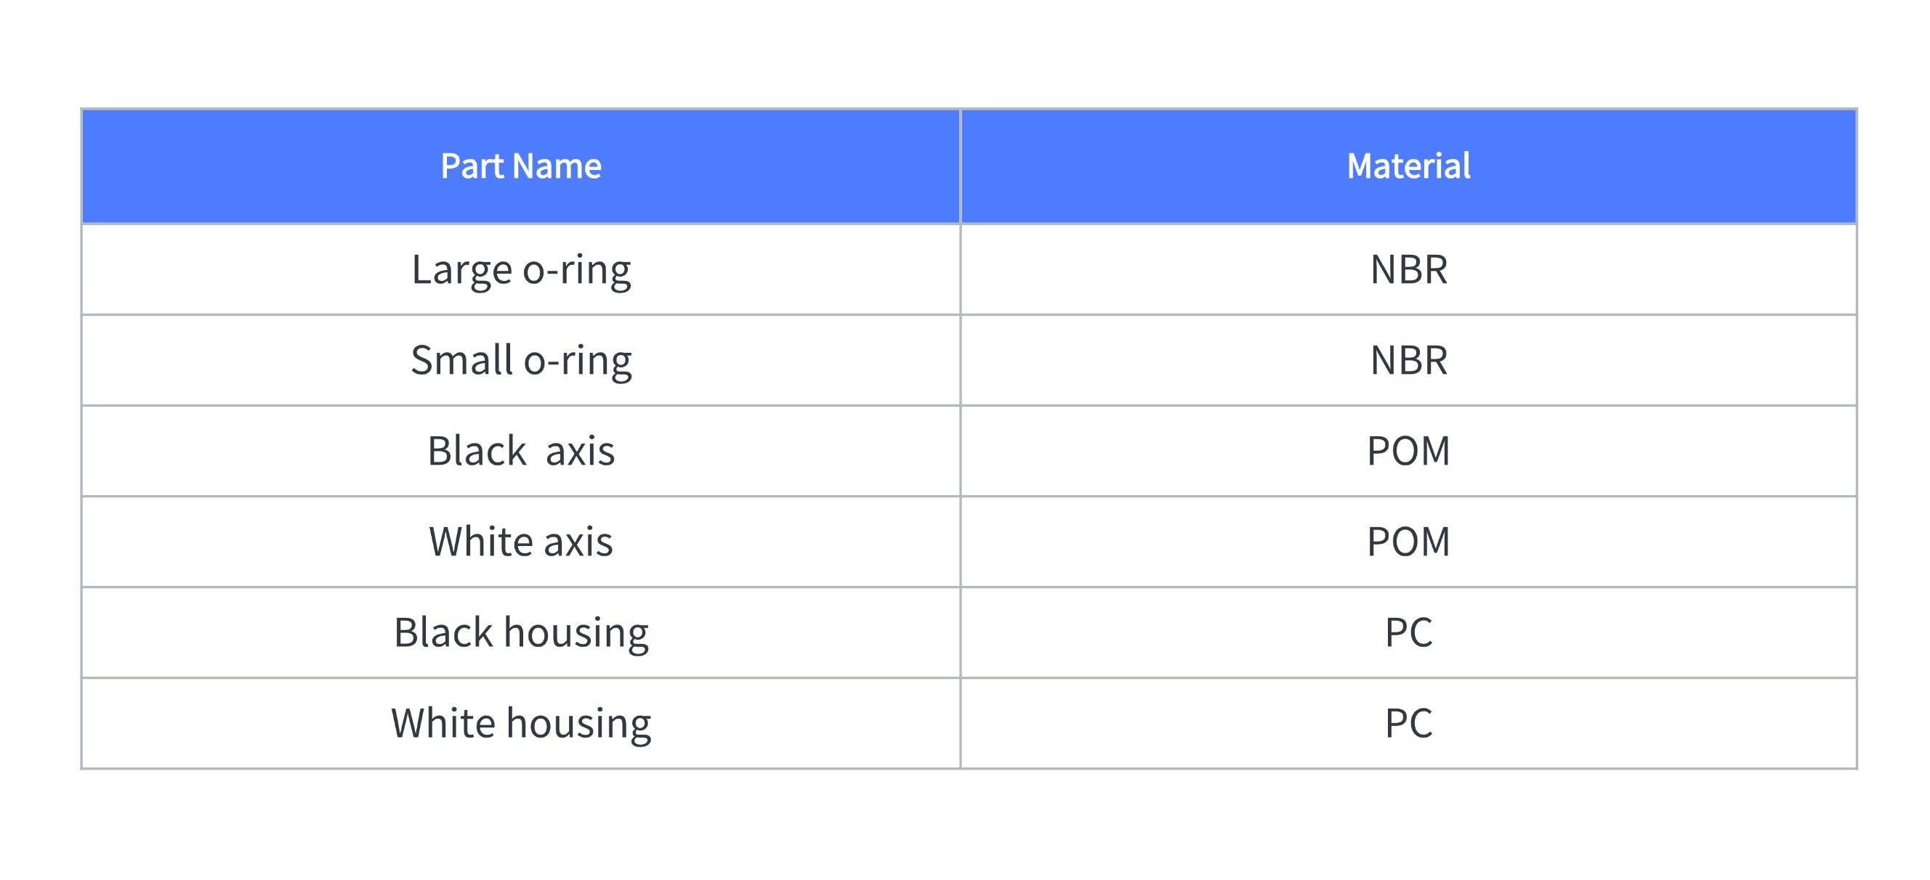Select the Large o-ring cell
This screenshot has width=1930, height=880.
click(521, 269)
